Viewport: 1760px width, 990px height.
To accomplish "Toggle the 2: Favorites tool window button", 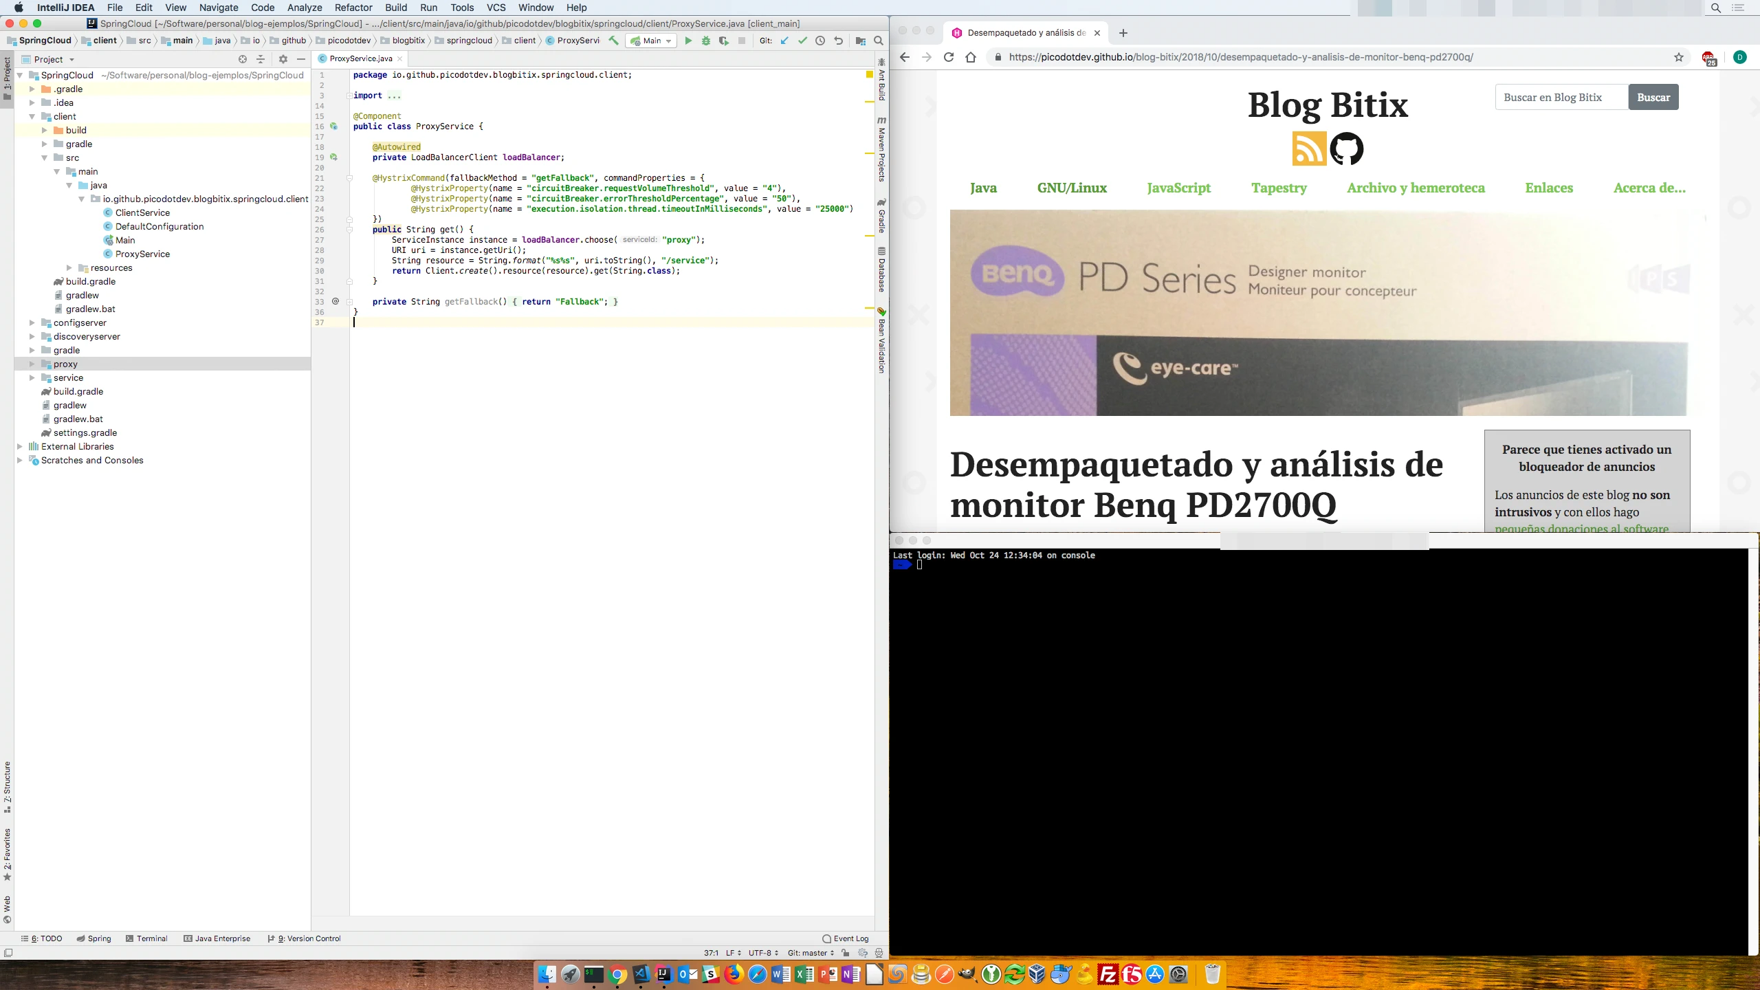I will point(7,855).
